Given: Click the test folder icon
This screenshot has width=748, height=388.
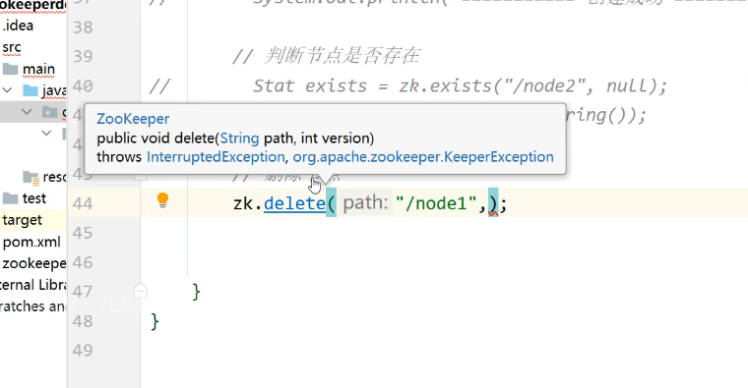Looking at the screenshot, I should (x=11, y=198).
